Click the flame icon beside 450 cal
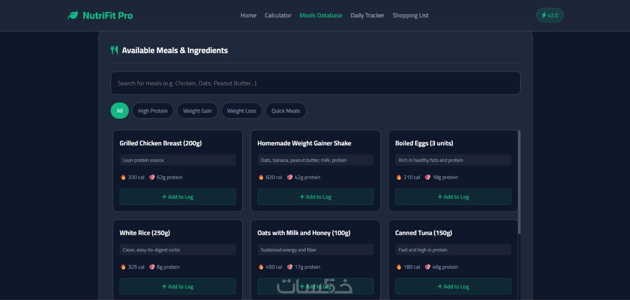The width and height of the screenshot is (630, 300). coord(261,267)
